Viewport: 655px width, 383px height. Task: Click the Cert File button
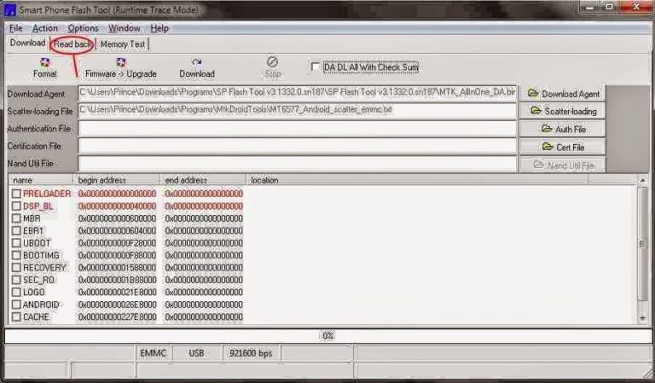pos(562,147)
